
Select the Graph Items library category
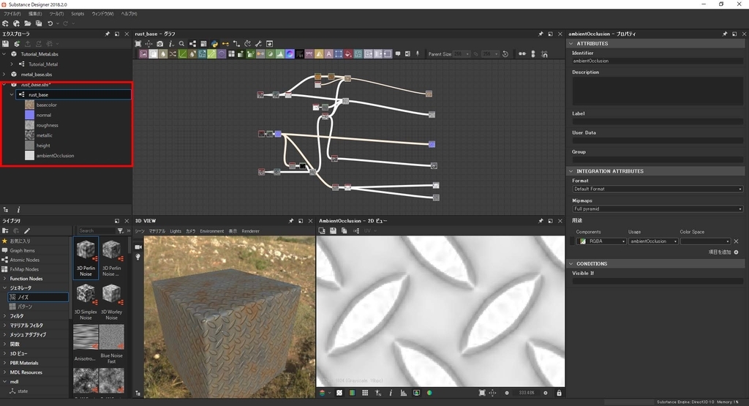click(x=22, y=250)
